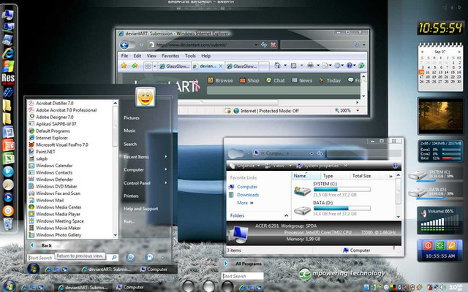Open Recycle Bin in the left dock

point(8,224)
